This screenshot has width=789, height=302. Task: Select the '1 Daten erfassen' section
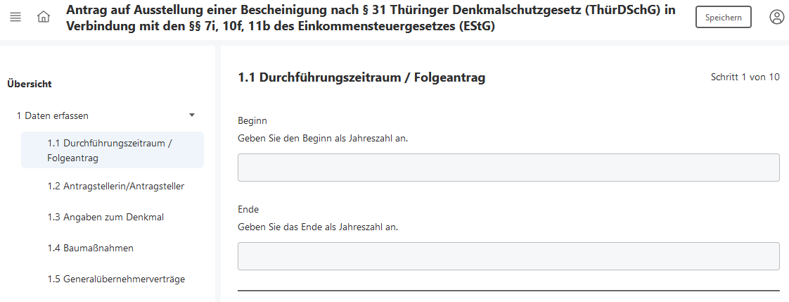click(x=53, y=115)
